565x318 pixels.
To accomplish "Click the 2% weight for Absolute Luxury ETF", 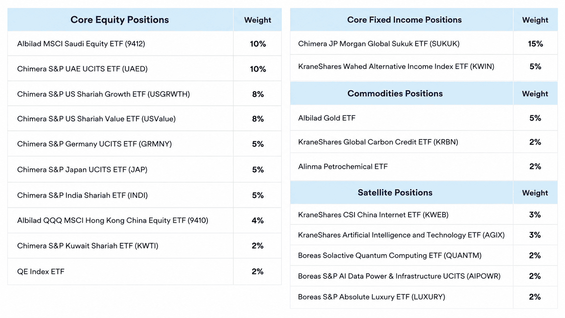I will [535, 297].
